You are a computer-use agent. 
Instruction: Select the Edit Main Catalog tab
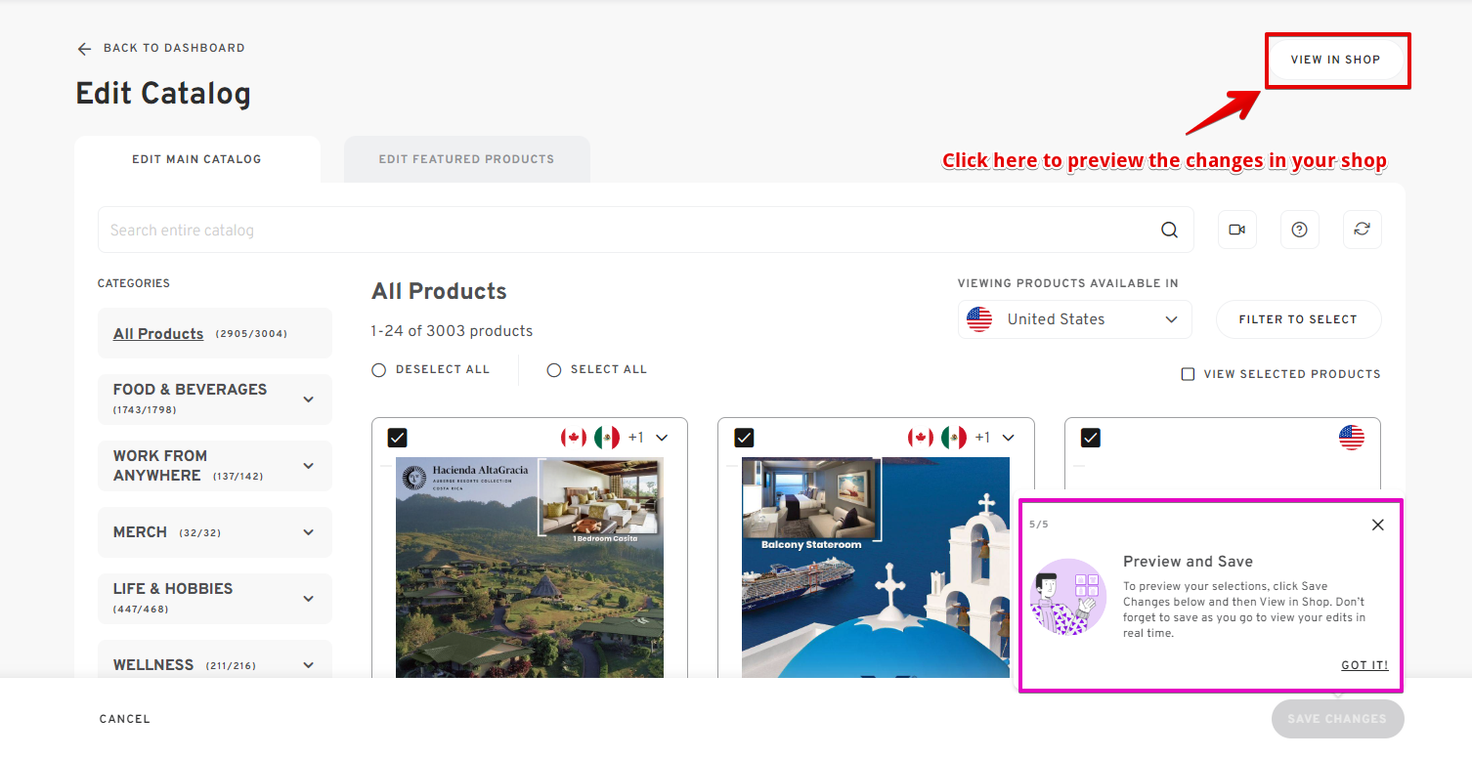point(196,159)
